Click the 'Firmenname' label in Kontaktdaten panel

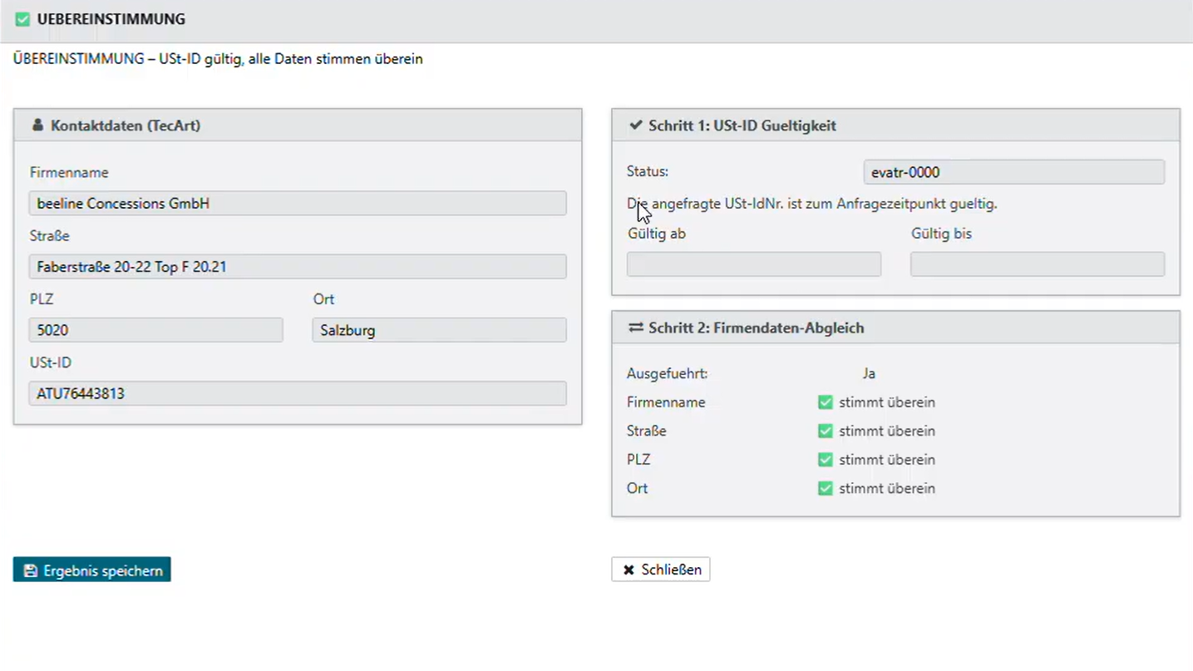pos(69,172)
